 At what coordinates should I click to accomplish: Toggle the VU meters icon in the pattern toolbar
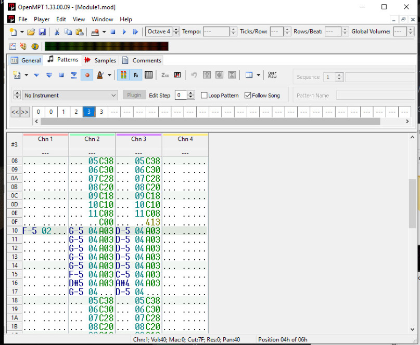tap(123, 75)
